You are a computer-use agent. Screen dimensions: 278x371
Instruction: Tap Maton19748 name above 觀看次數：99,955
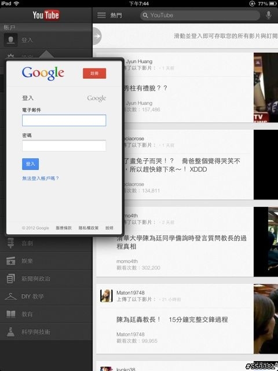pos(130,334)
